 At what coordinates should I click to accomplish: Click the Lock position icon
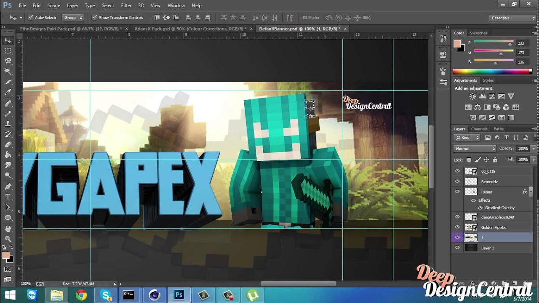tap(486, 160)
